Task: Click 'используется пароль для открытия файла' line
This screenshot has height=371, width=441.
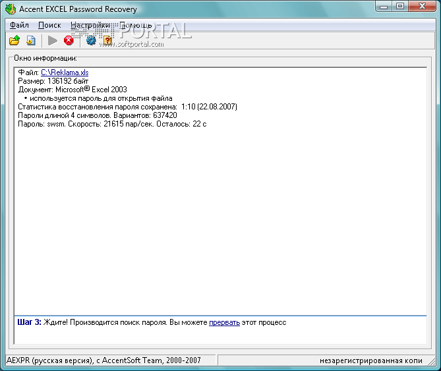Action: 98,98
